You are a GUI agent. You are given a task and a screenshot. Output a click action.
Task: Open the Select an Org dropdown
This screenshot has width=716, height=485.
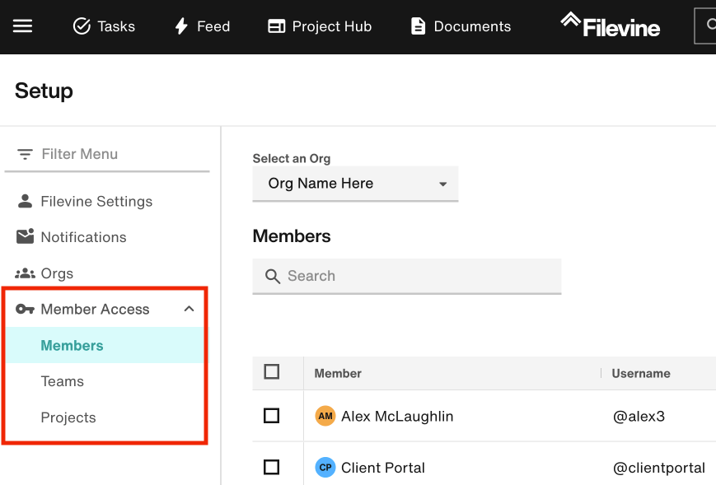pos(355,184)
